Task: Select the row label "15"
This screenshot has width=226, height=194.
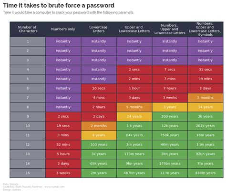Action: pos(28,173)
